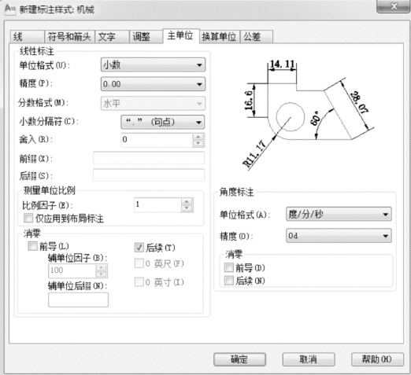Switch to the 公差 tab
This screenshot has width=411, height=375.
(257, 37)
